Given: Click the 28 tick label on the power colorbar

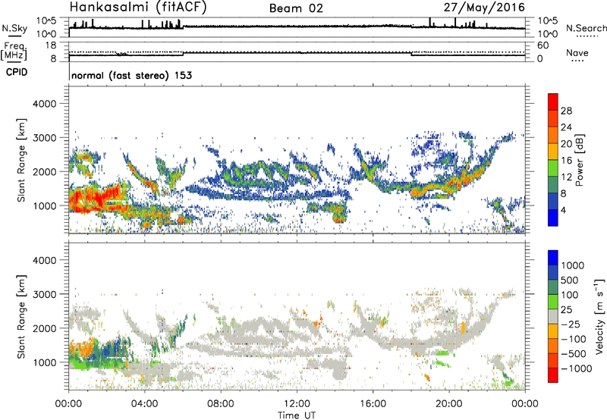Looking at the screenshot, I should [566, 111].
